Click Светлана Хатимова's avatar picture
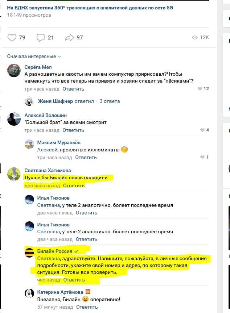230x313 pixels. 14,174
